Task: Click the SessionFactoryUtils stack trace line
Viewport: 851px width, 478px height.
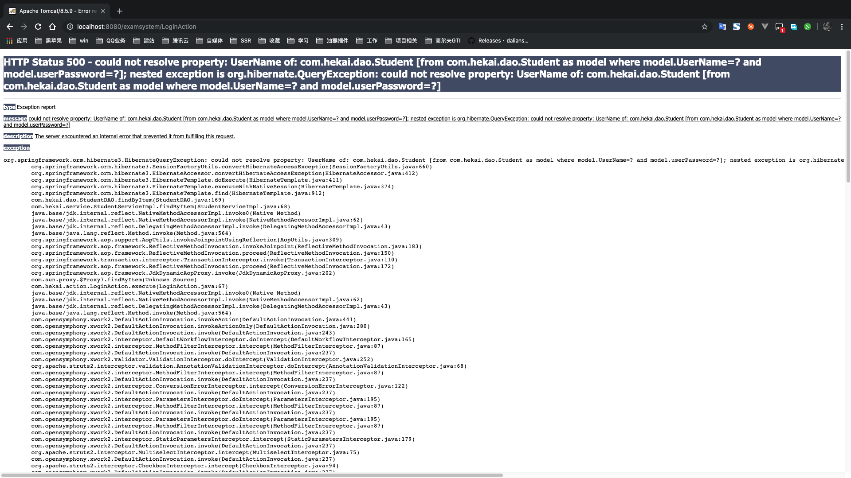Action: pyautogui.click(x=231, y=167)
